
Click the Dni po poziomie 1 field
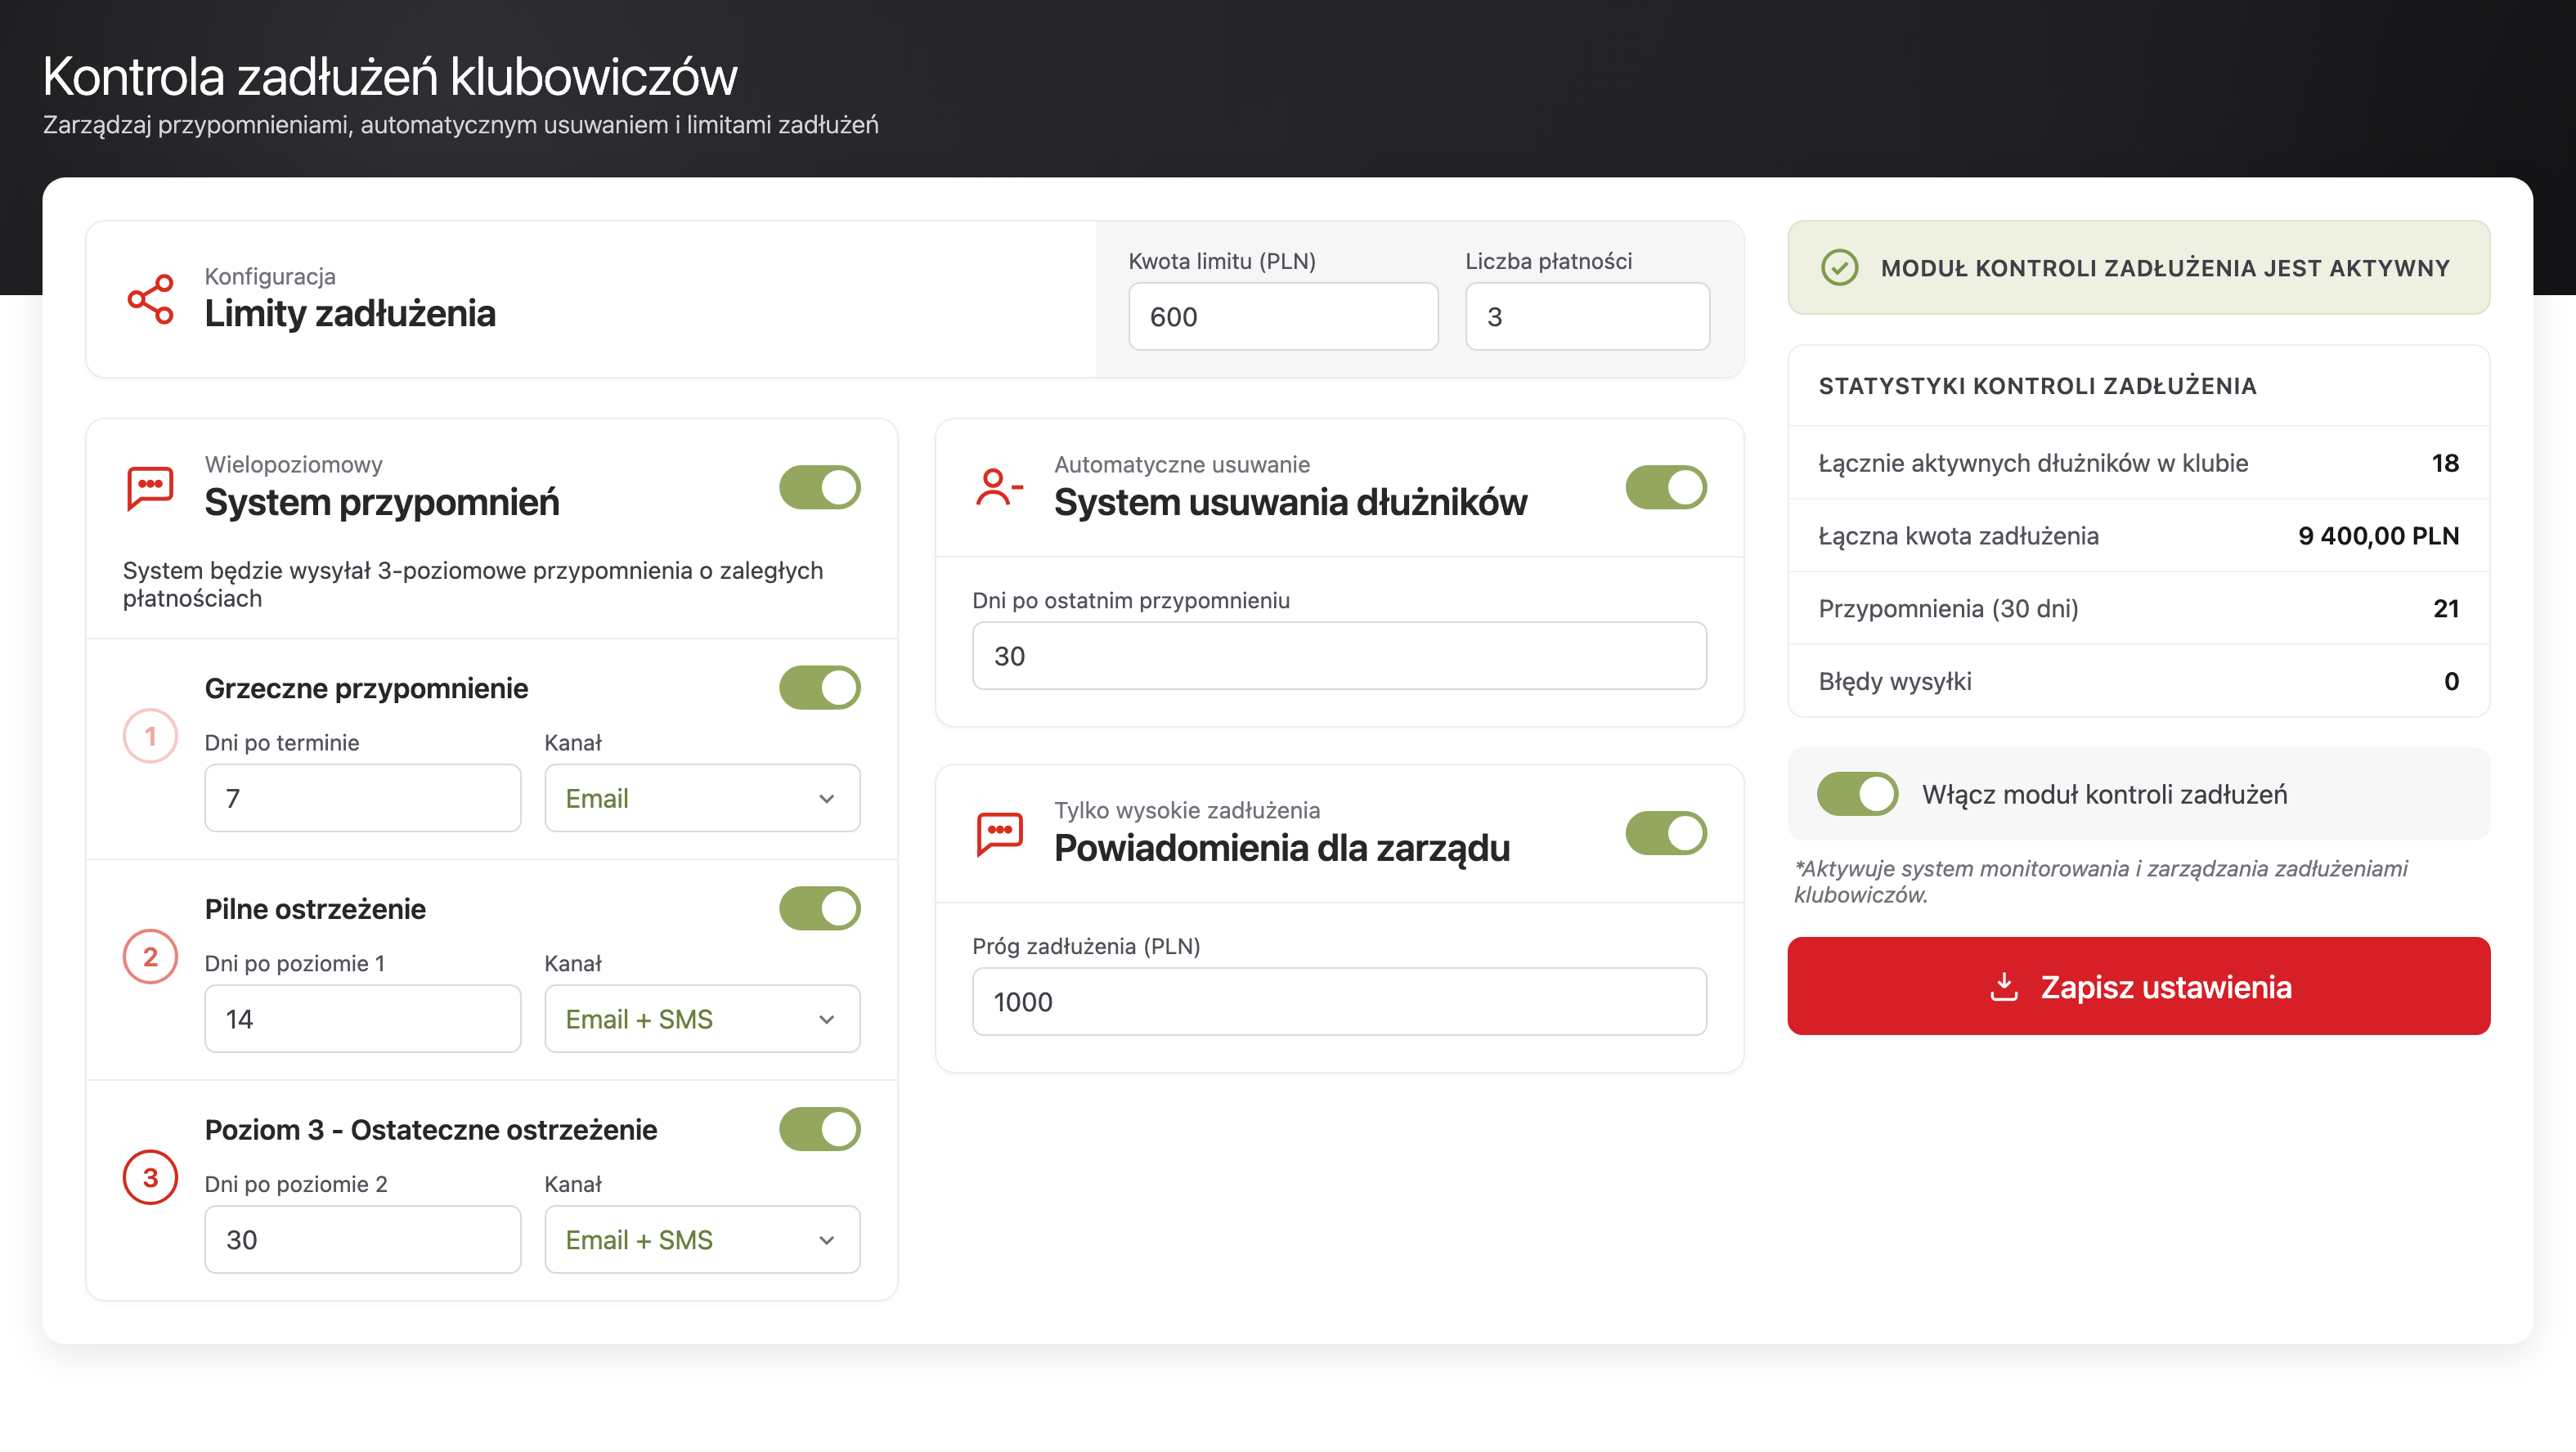[x=363, y=1019]
